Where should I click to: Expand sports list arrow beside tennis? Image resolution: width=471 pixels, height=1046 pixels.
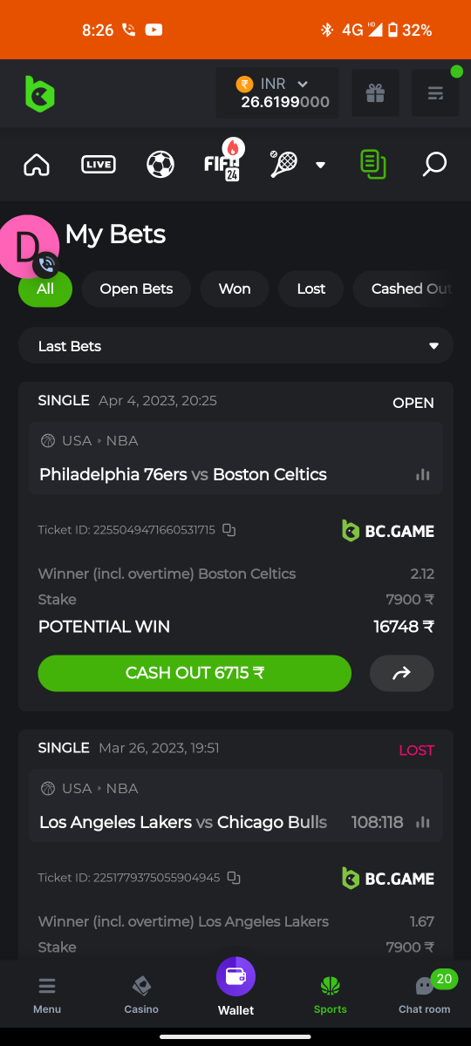click(x=320, y=165)
